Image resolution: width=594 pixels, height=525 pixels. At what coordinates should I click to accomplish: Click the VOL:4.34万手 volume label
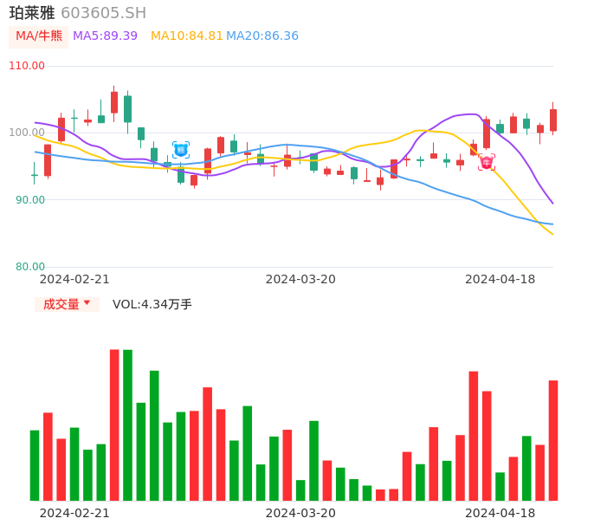pyautogui.click(x=152, y=304)
